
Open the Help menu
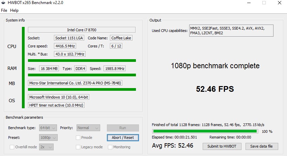(x=14, y=10)
